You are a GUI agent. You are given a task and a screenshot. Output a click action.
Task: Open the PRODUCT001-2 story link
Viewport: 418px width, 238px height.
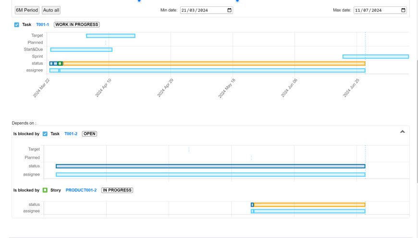pos(81,190)
